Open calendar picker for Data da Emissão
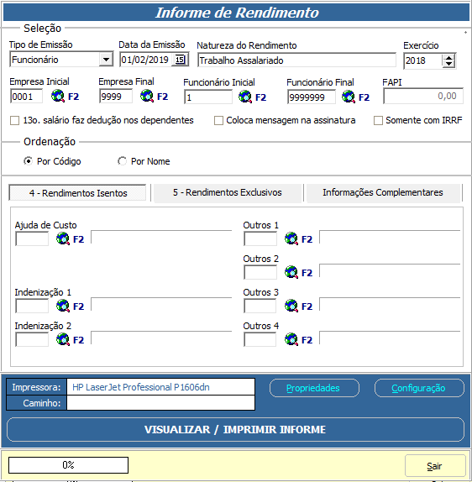Image resolution: width=472 pixels, height=482 pixels. 180,60
